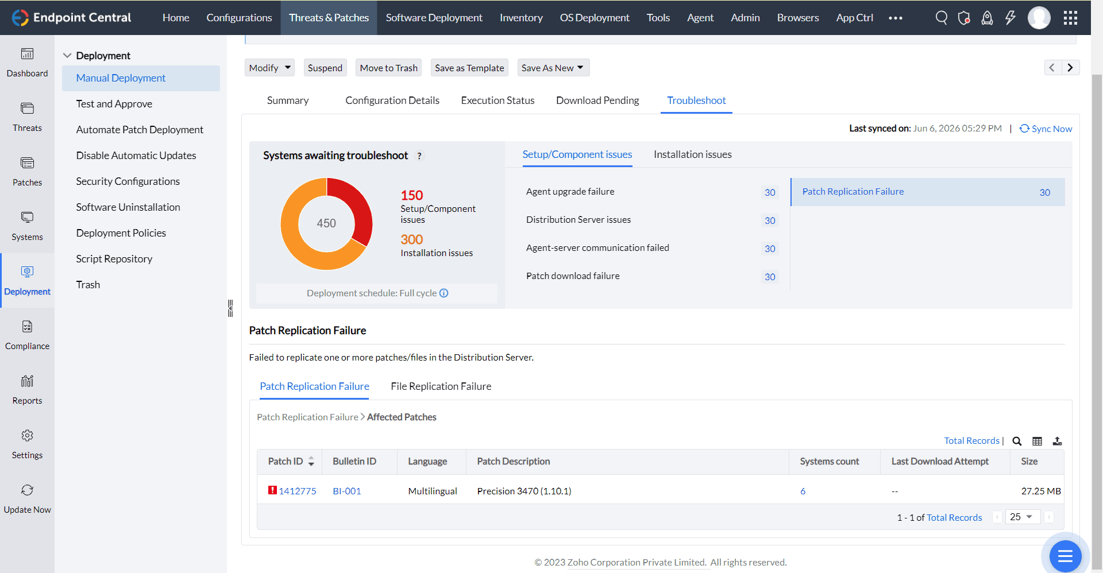Open the Modify dropdown
The width and height of the screenshot is (1103, 573).
(269, 68)
